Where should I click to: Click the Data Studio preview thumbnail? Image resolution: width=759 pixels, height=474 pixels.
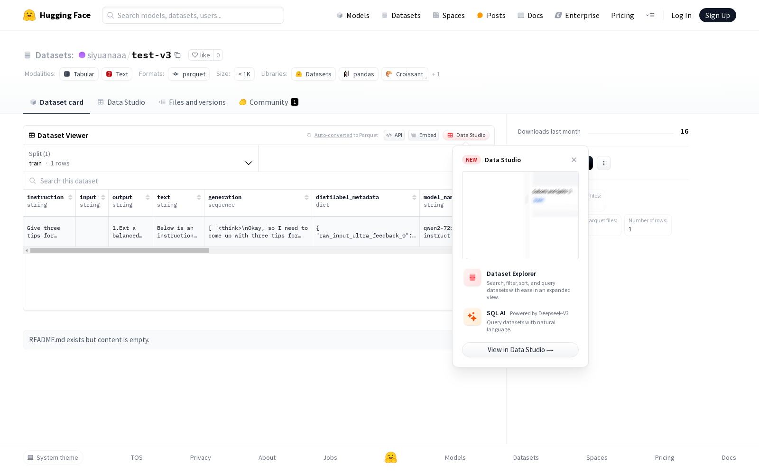[x=520, y=215]
